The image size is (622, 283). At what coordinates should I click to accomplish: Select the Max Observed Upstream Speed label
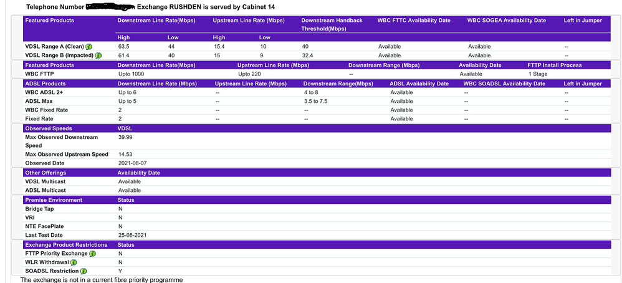(67, 154)
